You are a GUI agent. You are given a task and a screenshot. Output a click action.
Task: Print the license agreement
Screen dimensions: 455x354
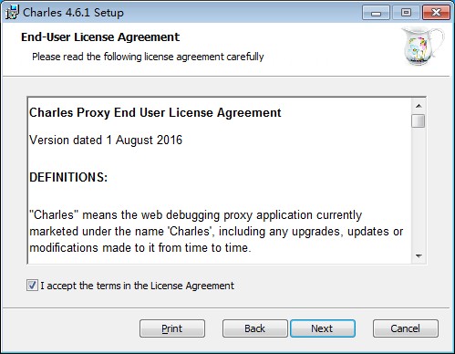(x=172, y=328)
